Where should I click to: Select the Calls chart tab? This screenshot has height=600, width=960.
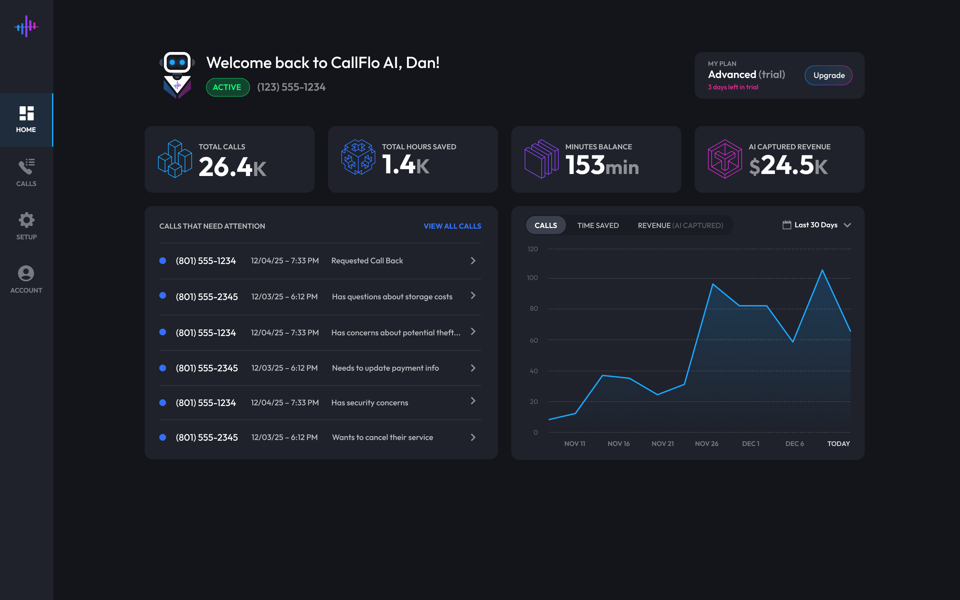pyautogui.click(x=545, y=225)
